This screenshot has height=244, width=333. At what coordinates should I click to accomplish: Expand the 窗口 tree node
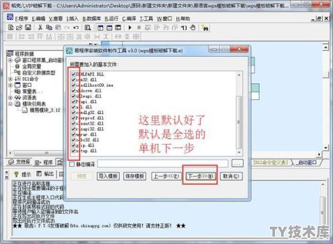pyautogui.click(x=10, y=85)
